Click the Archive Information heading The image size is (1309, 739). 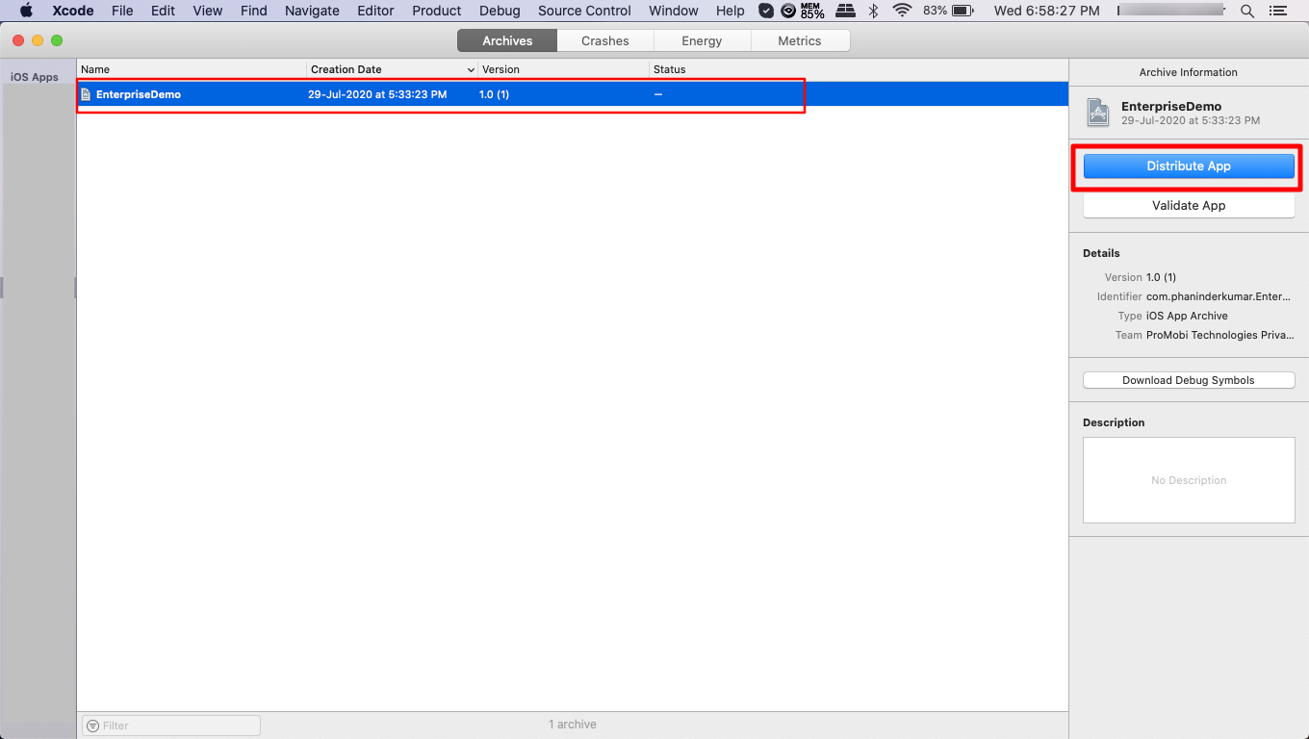pos(1189,72)
